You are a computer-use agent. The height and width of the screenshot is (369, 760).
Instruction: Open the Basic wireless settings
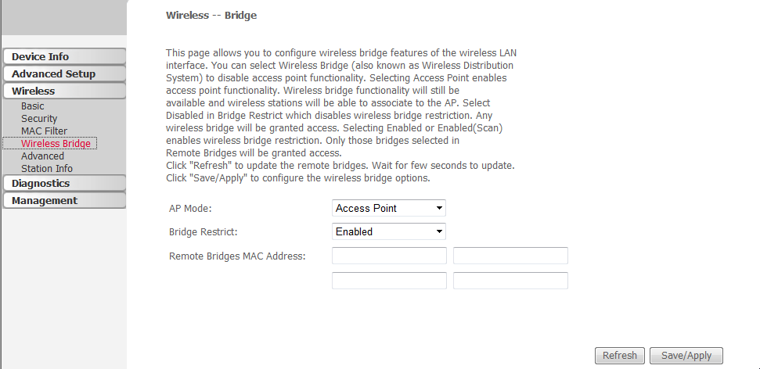tap(32, 106)
